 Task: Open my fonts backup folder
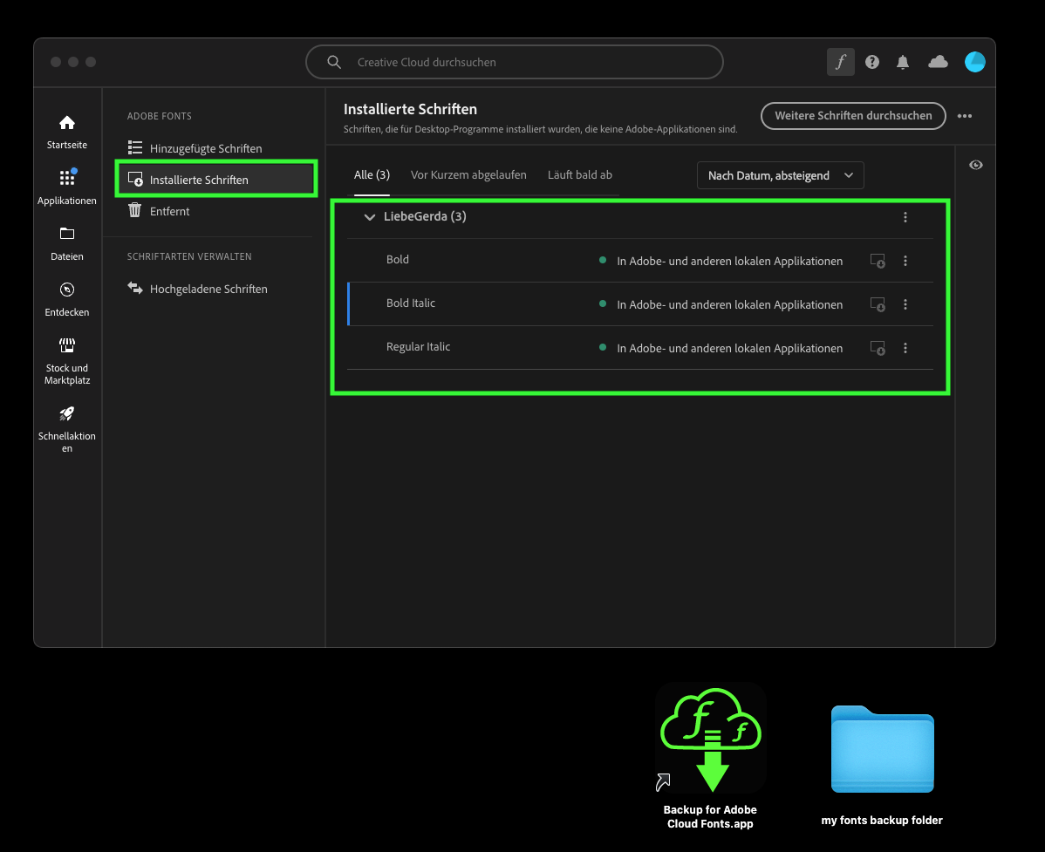click(883, 749)
